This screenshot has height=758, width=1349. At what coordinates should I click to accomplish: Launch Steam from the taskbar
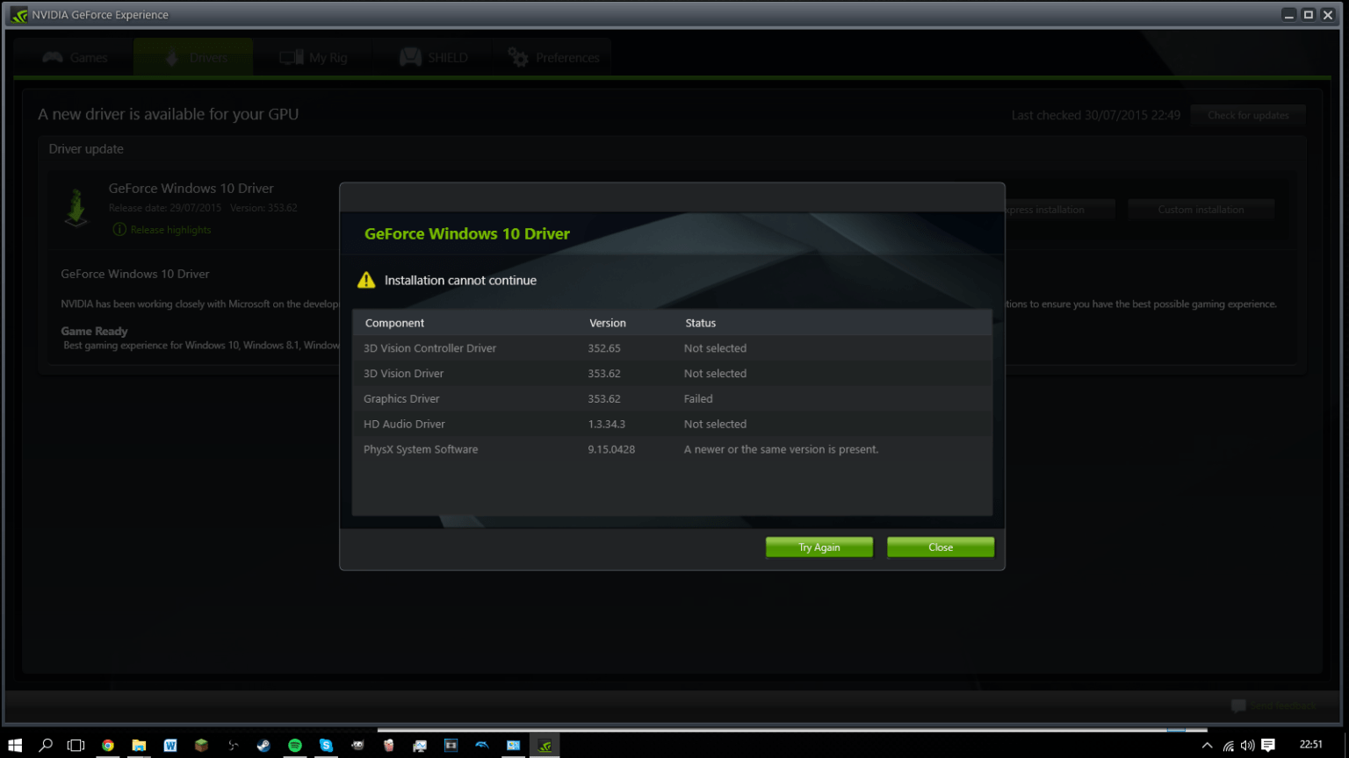262,745
